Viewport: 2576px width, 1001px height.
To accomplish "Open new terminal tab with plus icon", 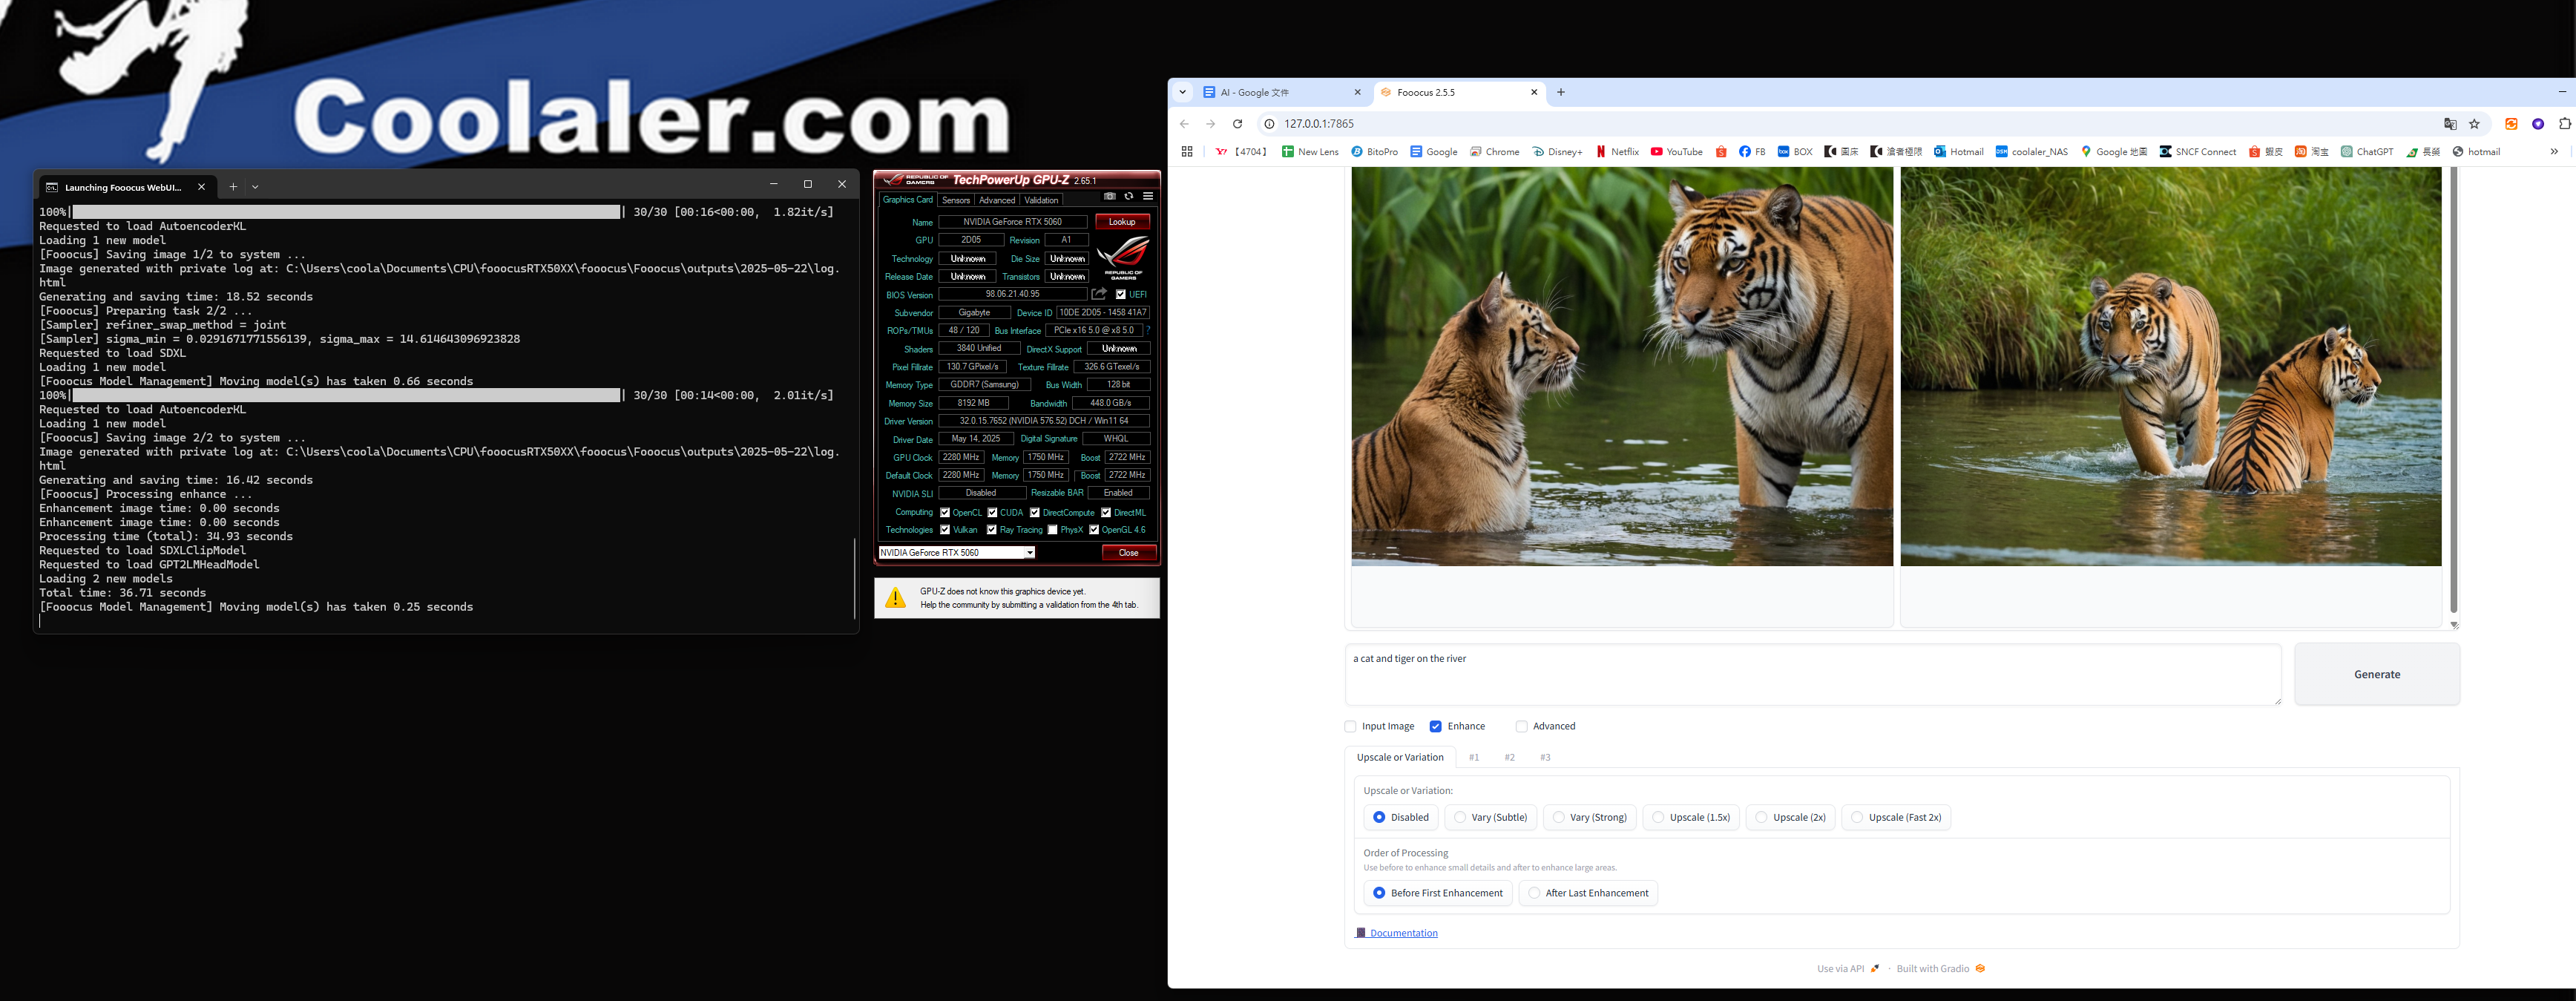I will (x=233, y=186).
